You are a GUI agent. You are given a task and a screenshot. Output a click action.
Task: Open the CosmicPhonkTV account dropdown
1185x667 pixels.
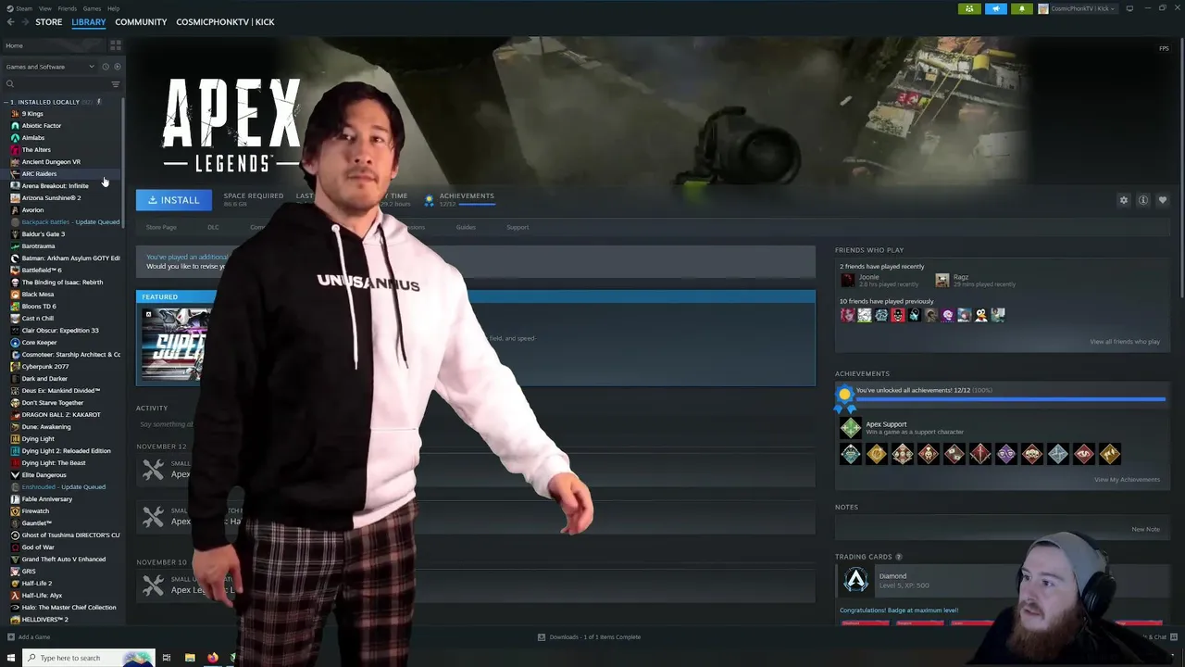[x=1078, y=8]
